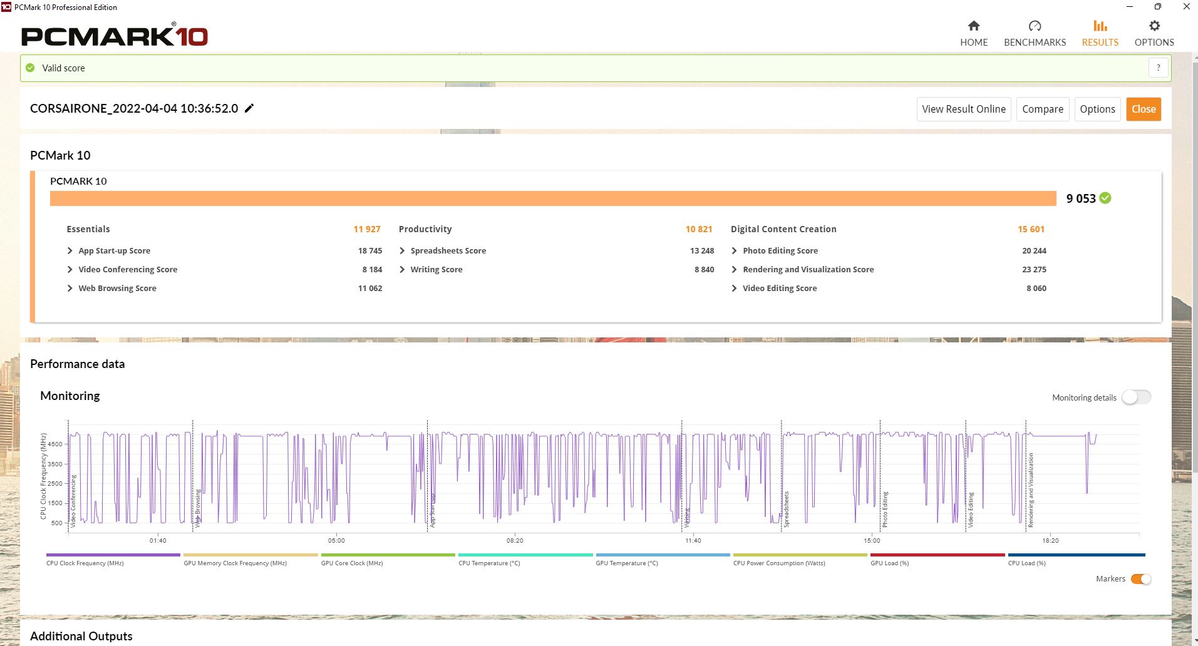Click the Additional Outputs heading
1198x646 pixels.
(x=81, y=636)
